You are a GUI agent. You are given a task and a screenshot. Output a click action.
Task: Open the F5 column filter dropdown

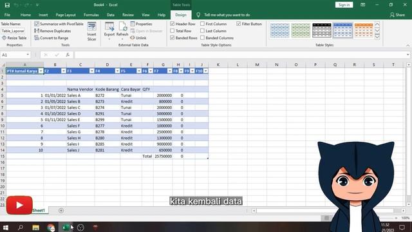coord(139,71)
